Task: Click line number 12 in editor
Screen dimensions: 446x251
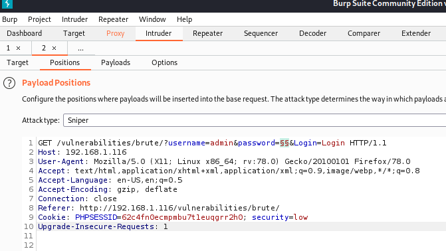Action: (x=29, y=245)
